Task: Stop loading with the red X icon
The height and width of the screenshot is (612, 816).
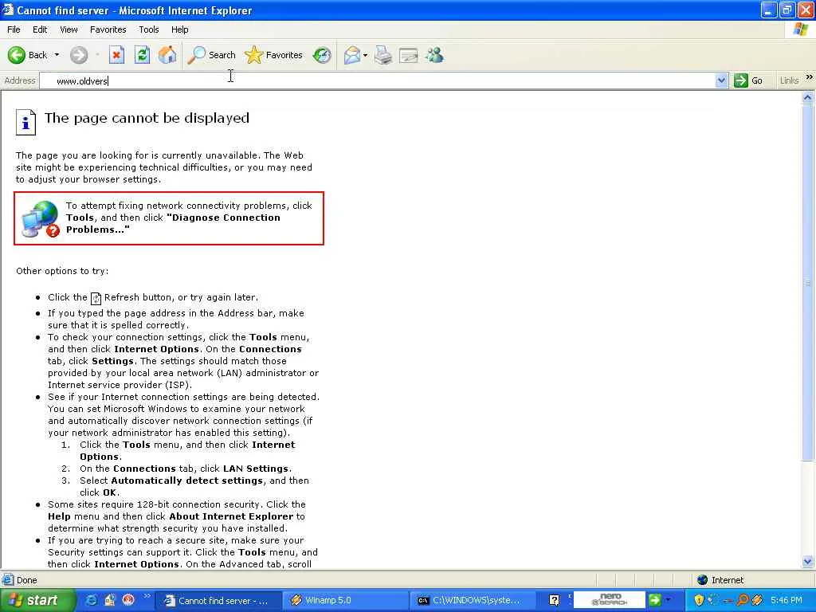Action: [116, 55]
